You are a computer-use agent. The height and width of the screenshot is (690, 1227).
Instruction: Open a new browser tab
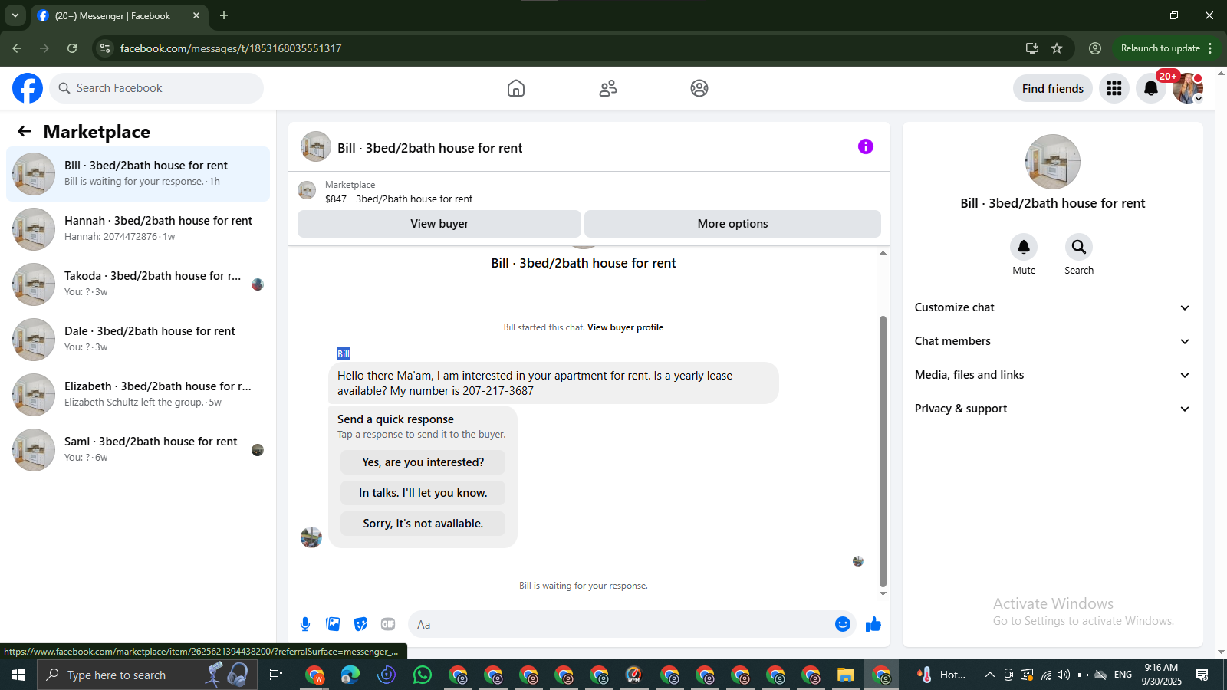[x=224, y=15]
